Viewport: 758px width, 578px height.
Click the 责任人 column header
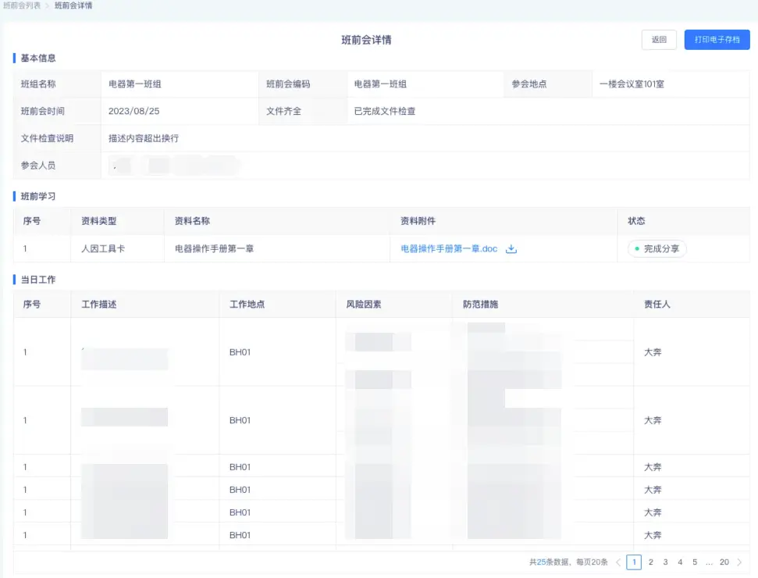[657, 305]
